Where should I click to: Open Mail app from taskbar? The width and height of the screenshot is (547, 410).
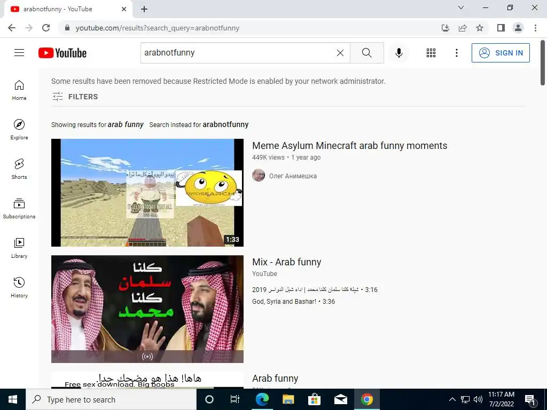click(340, 399)
